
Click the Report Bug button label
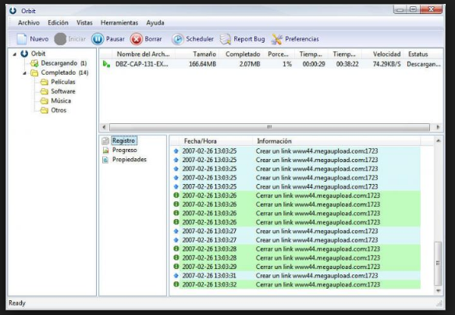249,39
